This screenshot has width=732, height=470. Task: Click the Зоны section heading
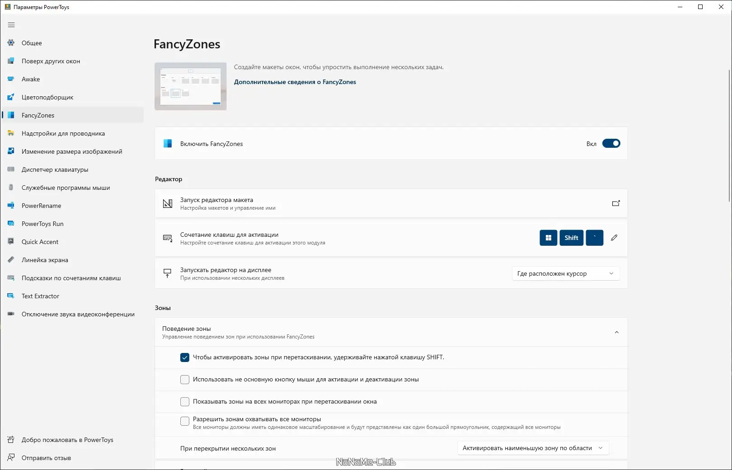tap(163, 308)
